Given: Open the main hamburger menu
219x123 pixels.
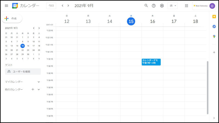Looking at the screenshot, I should [6, 6].
